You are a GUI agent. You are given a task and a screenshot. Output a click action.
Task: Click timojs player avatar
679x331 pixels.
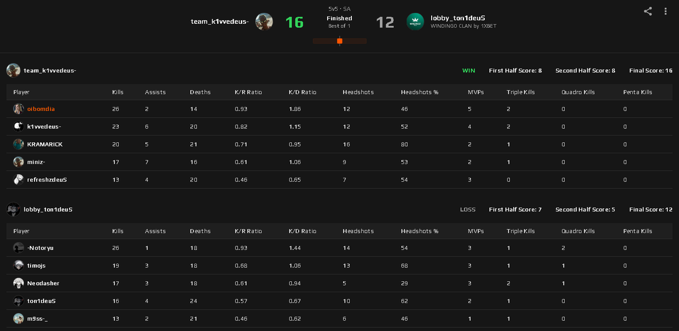pyautogui.click(x=19, y=265)
